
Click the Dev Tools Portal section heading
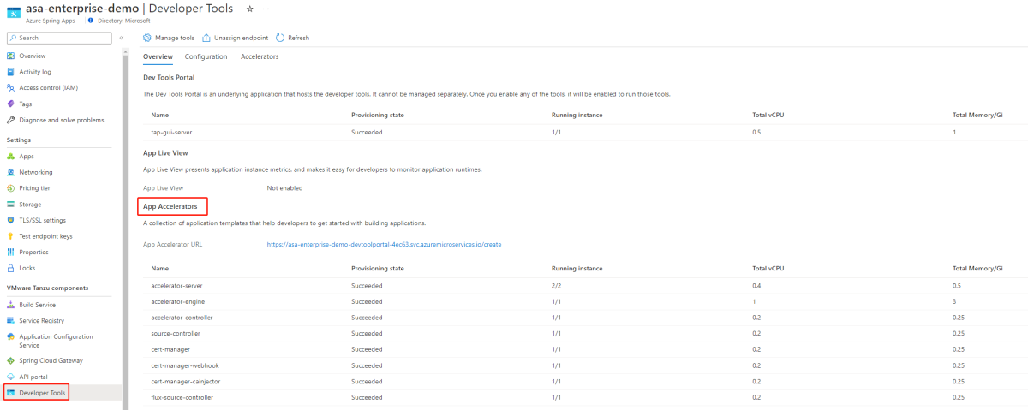169,78
